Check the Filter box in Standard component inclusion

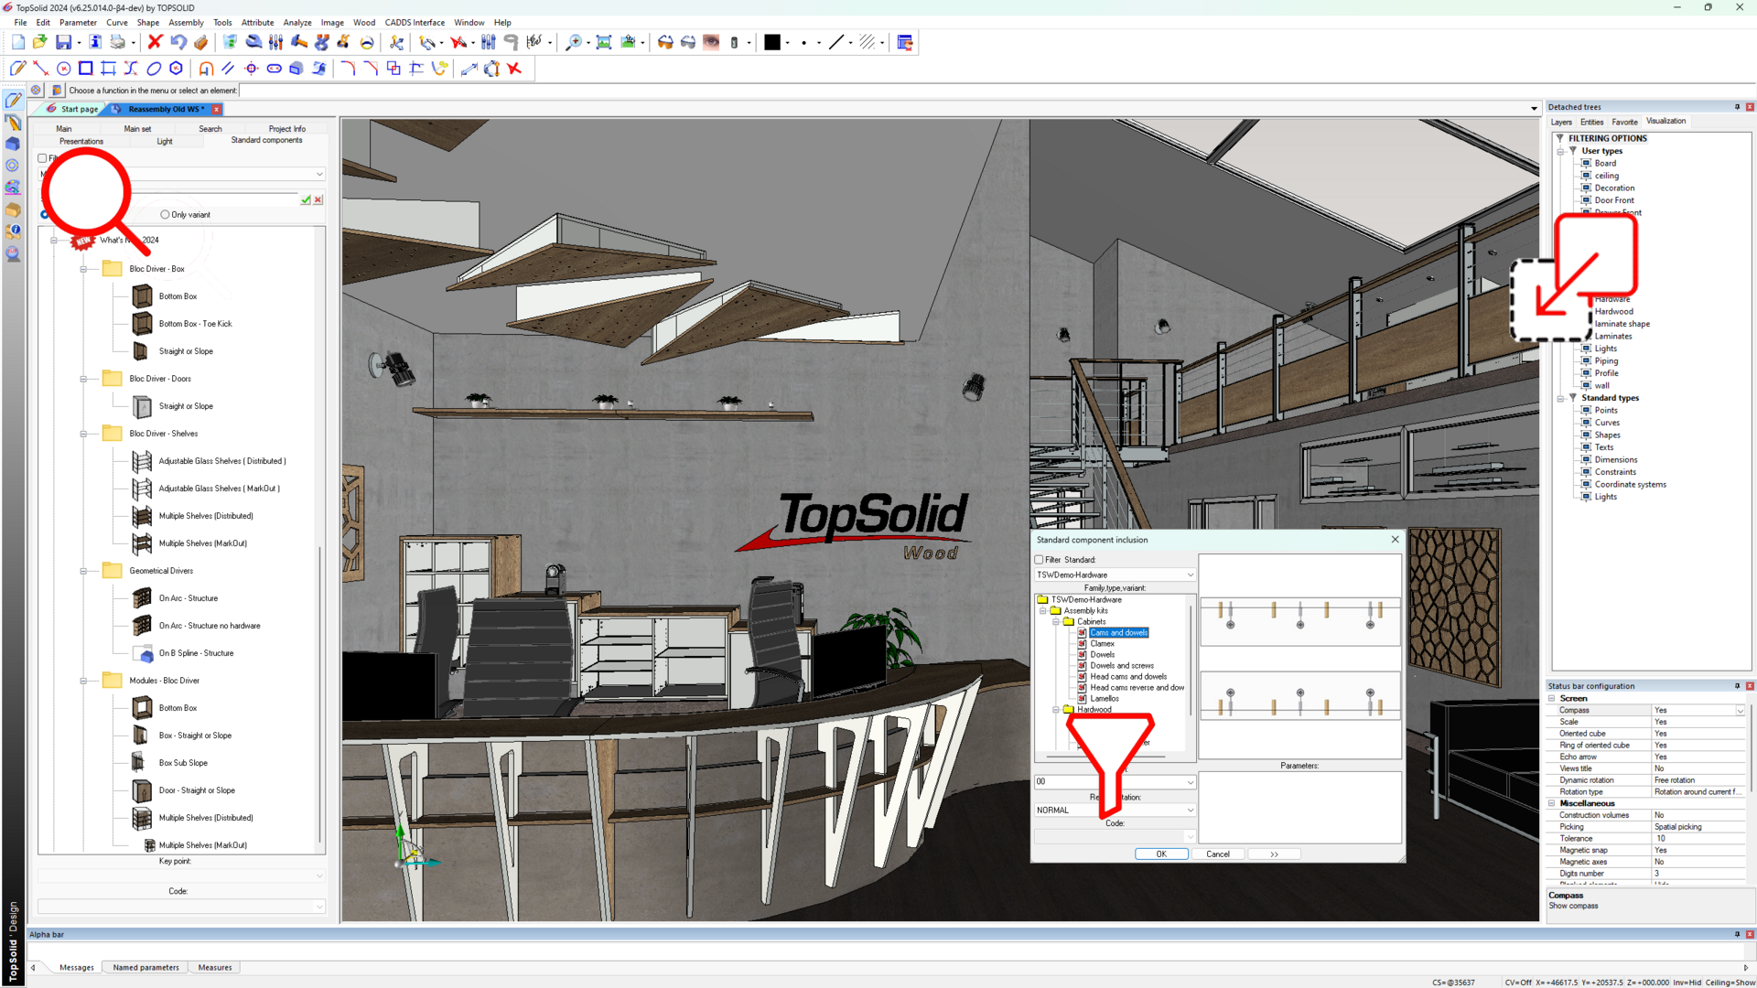coord(1040,560)
